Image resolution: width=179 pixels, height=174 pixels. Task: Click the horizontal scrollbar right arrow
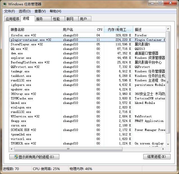(163, 149)
